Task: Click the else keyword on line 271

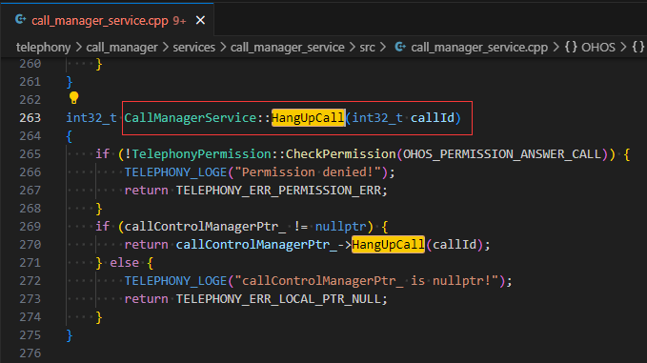Action: (x=124, y=263)
